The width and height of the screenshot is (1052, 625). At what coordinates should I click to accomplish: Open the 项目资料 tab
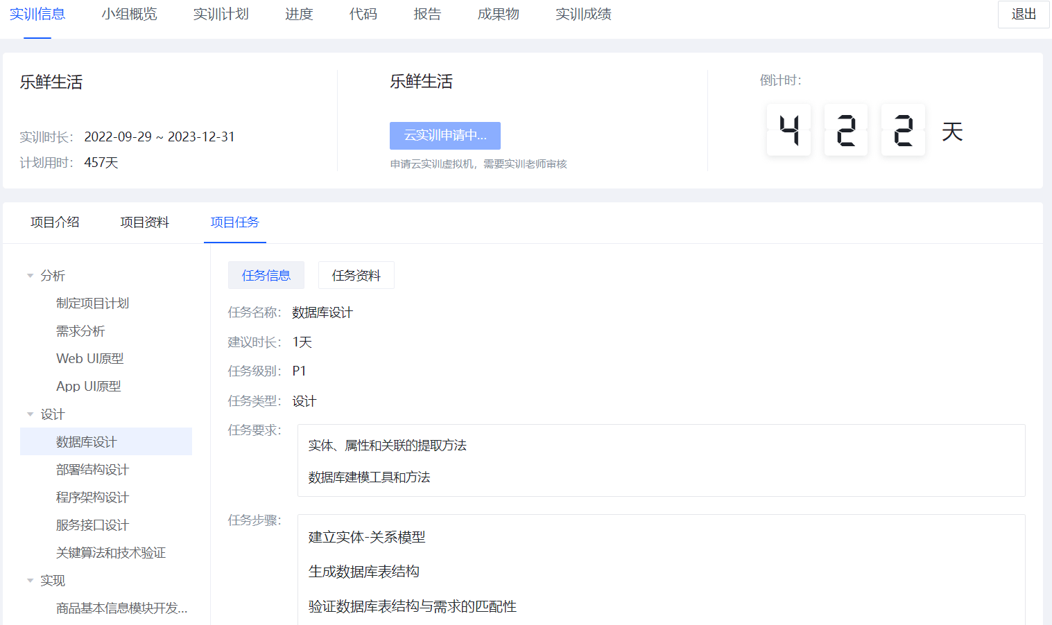[x=144, y=222]
